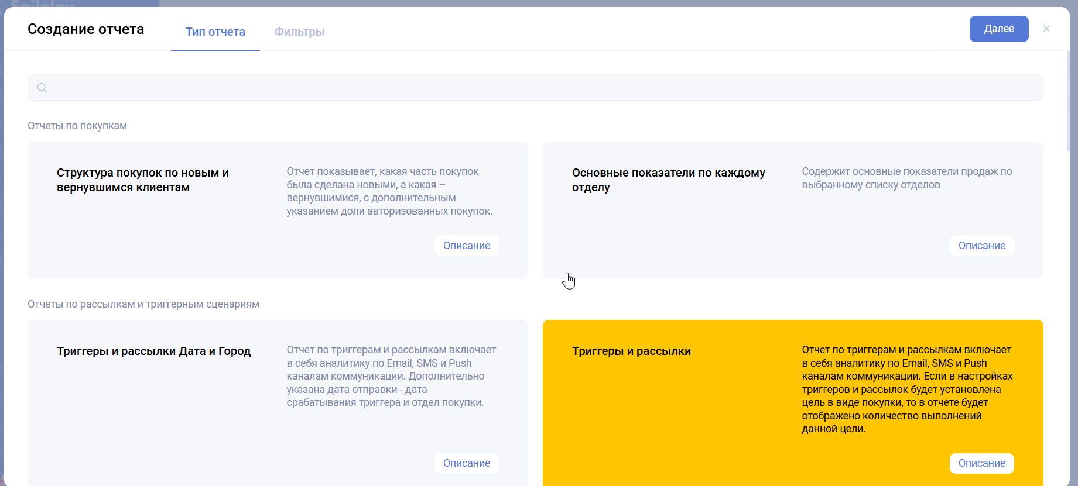Choose the Основные показатели по каждому отделу title
Image resolution: width=1078 pixels, height=486 pixels.
[x=668, y=180]
